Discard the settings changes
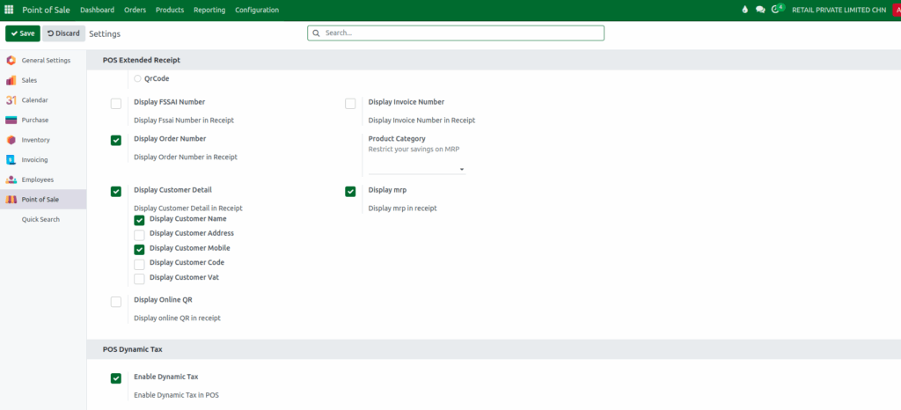Viewport: 901px width, 410px height. point(63,33)
